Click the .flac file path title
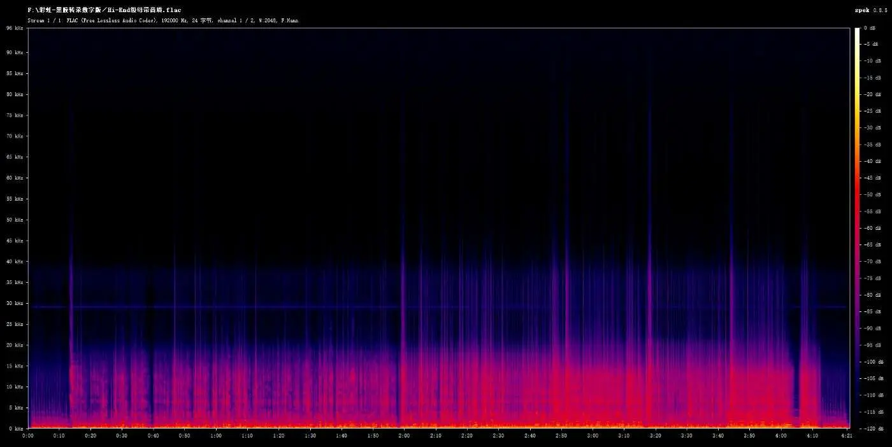 (104, 10)
